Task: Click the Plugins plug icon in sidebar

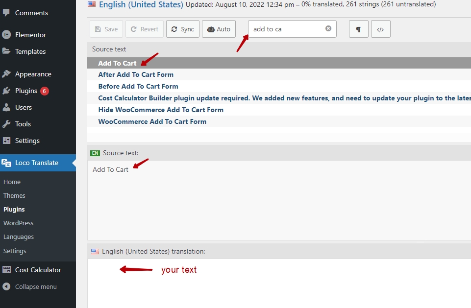Action: point(6,91)
